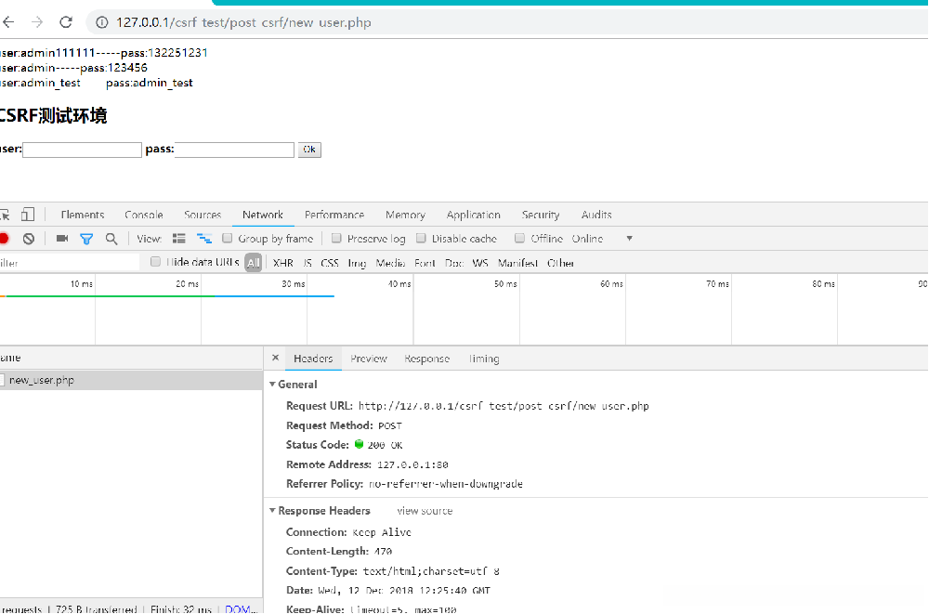
Task: Open the Online throttling dropdown
Action: tap(603, 239)
